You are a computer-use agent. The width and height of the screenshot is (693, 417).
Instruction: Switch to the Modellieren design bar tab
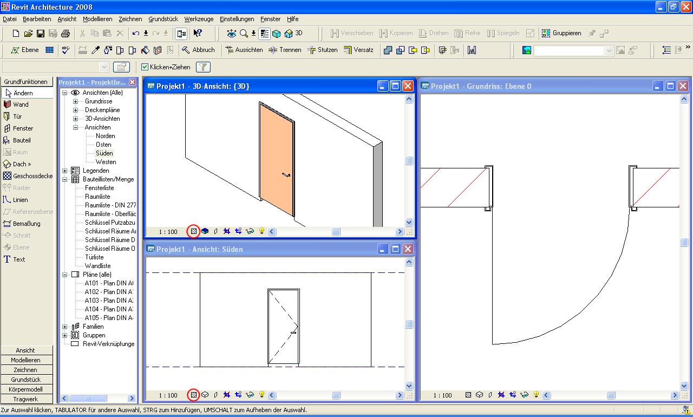pyautogui.click(x=25, y=360)
